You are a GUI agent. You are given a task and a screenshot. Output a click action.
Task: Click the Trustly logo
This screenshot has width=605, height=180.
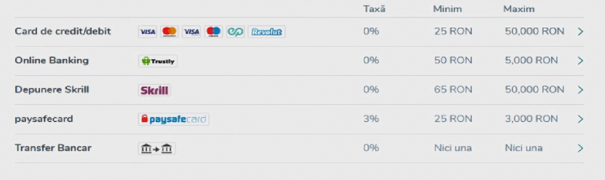[x=158, y=61]
